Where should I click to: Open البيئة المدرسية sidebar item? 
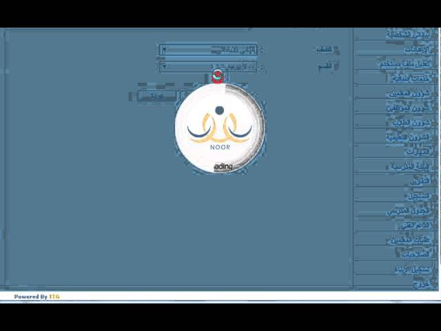click(411, 167)
